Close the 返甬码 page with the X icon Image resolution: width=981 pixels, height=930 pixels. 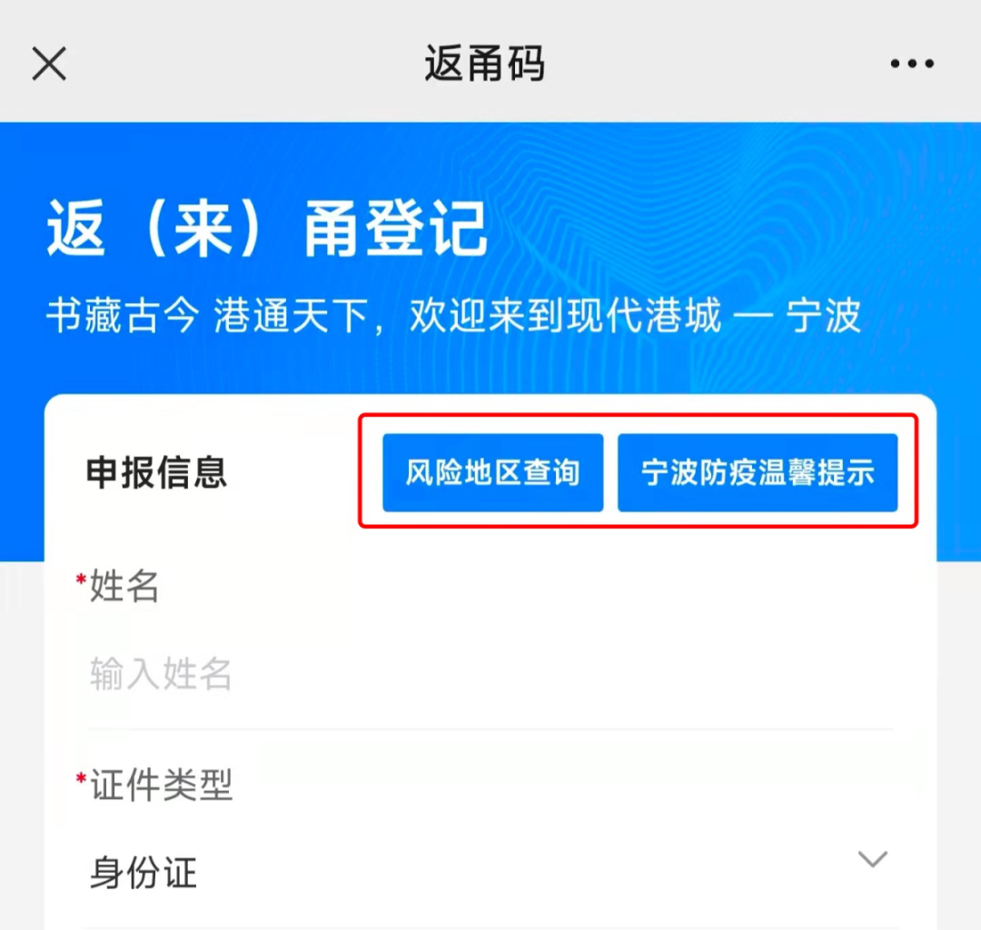click(49, 64)
